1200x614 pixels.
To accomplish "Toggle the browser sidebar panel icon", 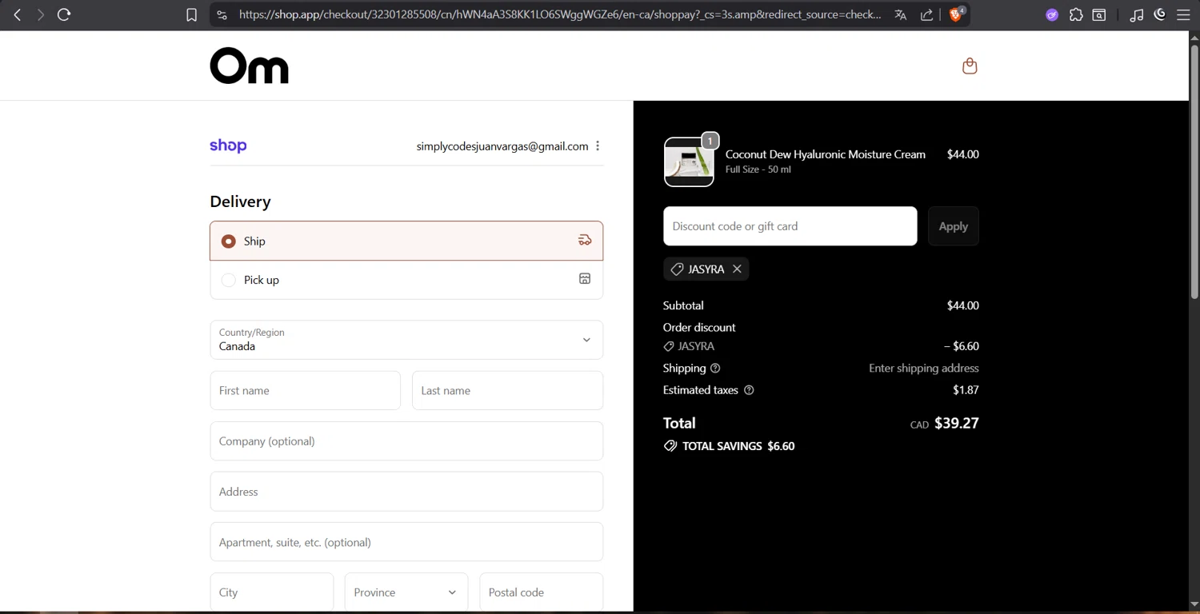I will [1099, 14].
